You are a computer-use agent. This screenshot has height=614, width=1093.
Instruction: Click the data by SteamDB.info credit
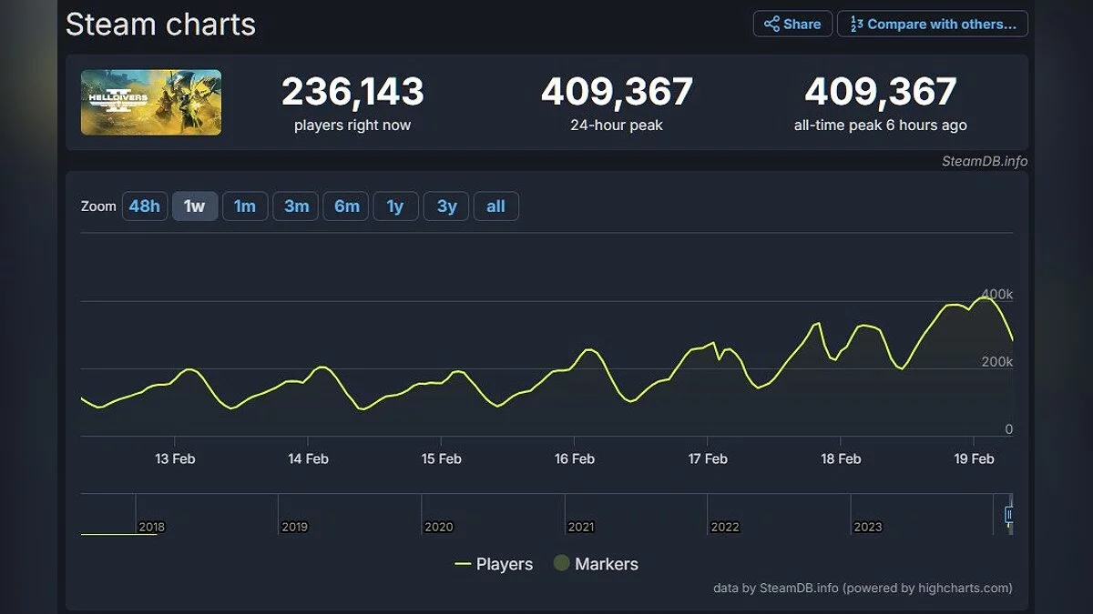(863, 588)
